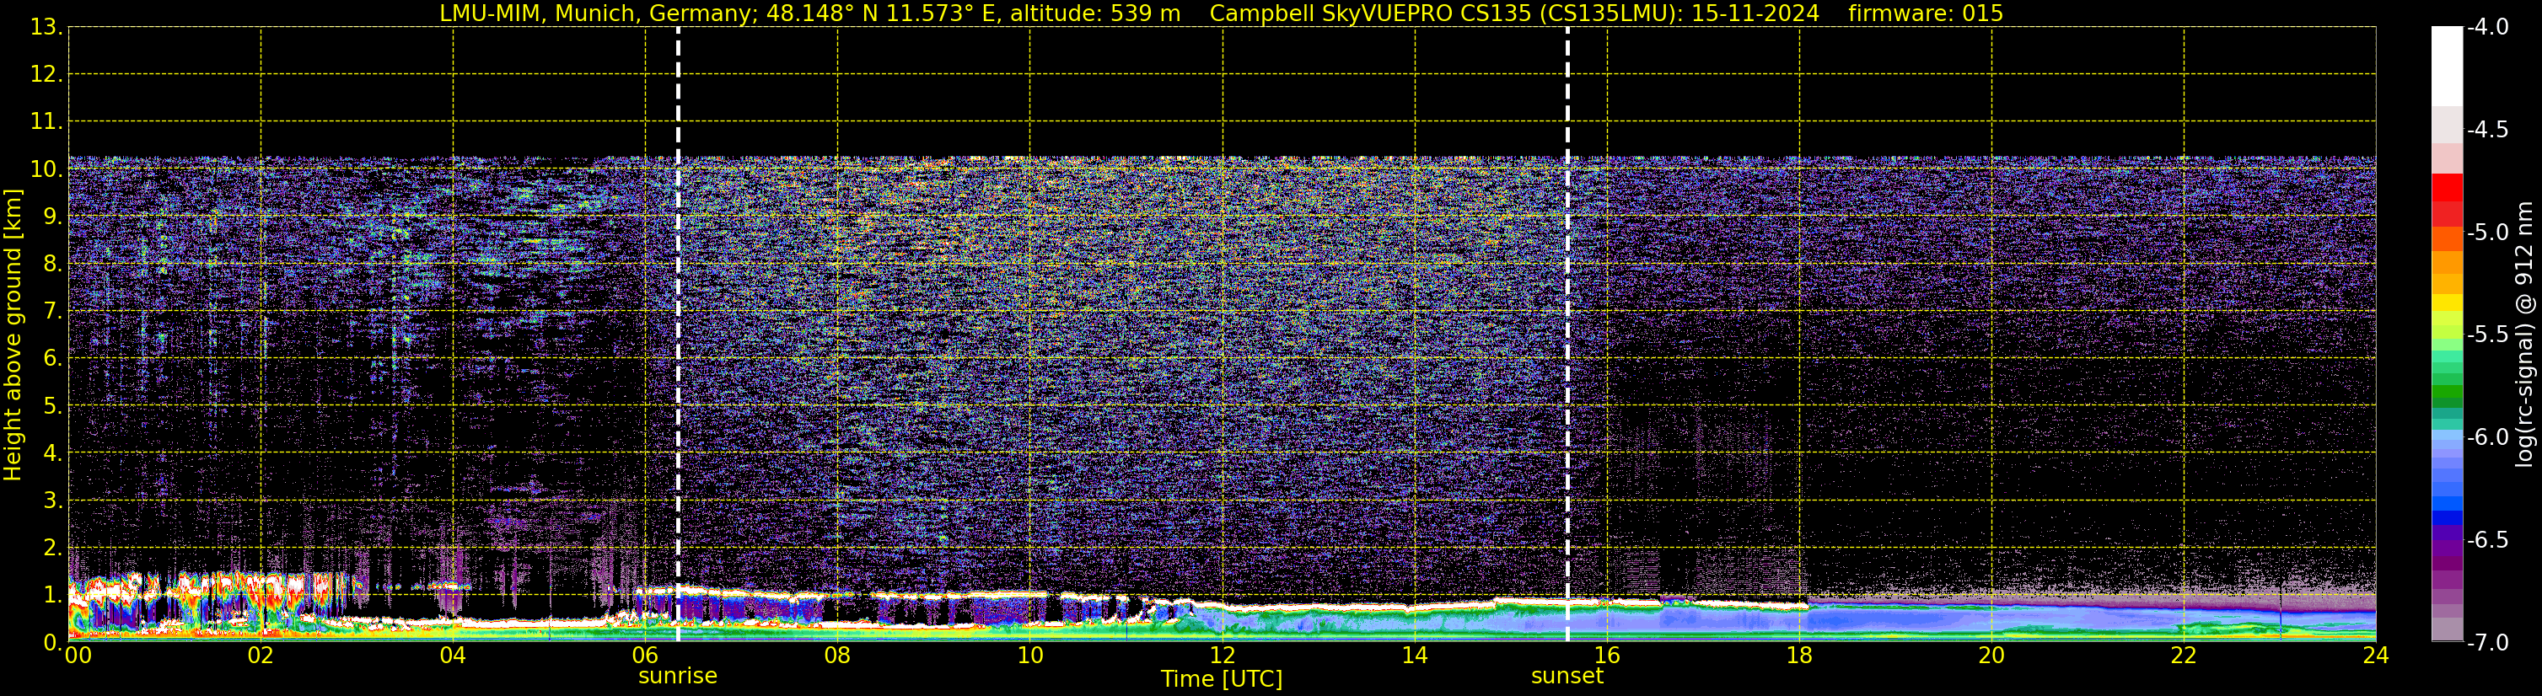Click the white dashed sunset marker line

pos(1567,333)
